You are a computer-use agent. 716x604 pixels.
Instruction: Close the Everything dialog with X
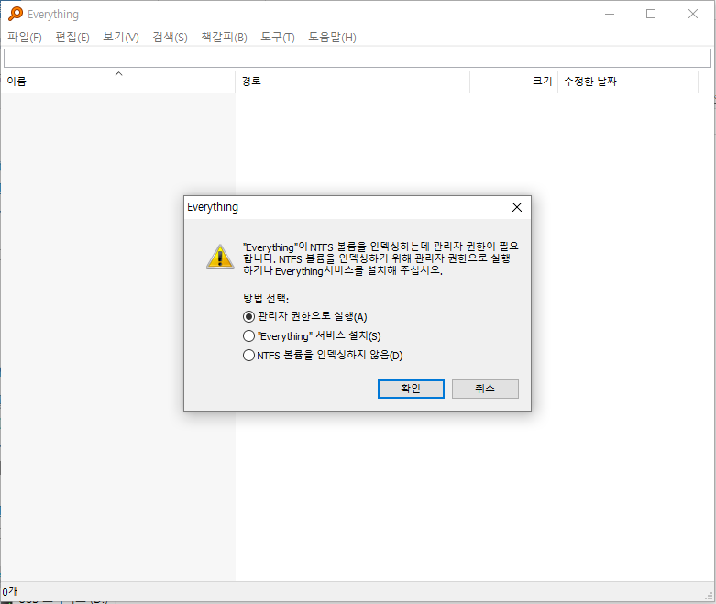point(517,207)
